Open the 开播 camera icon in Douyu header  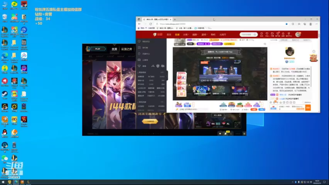tap(272, 34)
